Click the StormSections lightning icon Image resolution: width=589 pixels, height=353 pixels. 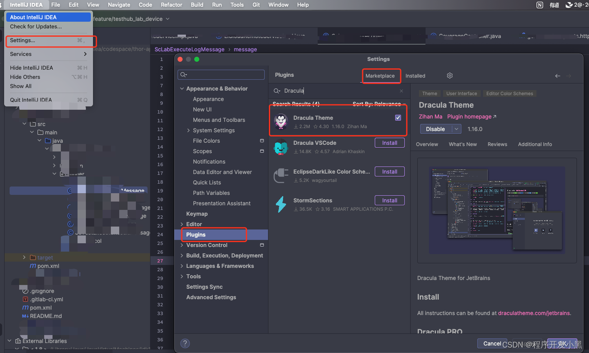(x=281, y=204)
